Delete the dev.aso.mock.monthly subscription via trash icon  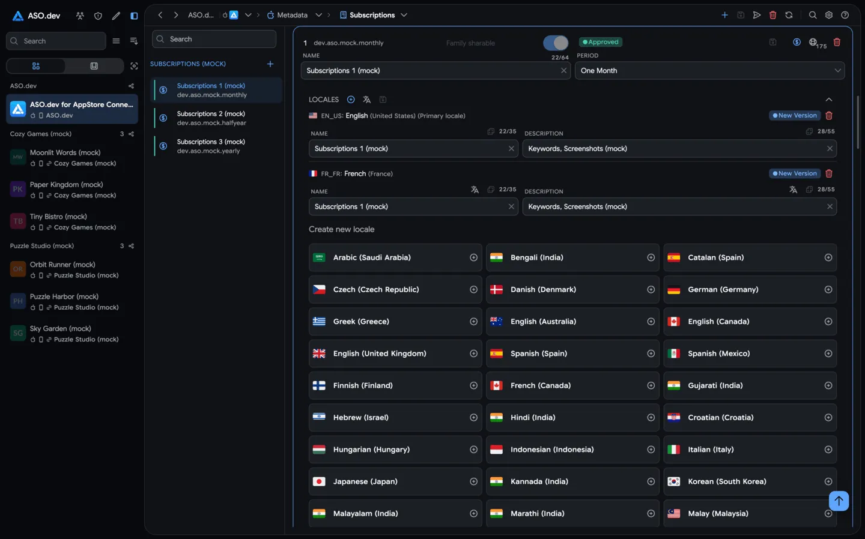coord(837,42)
